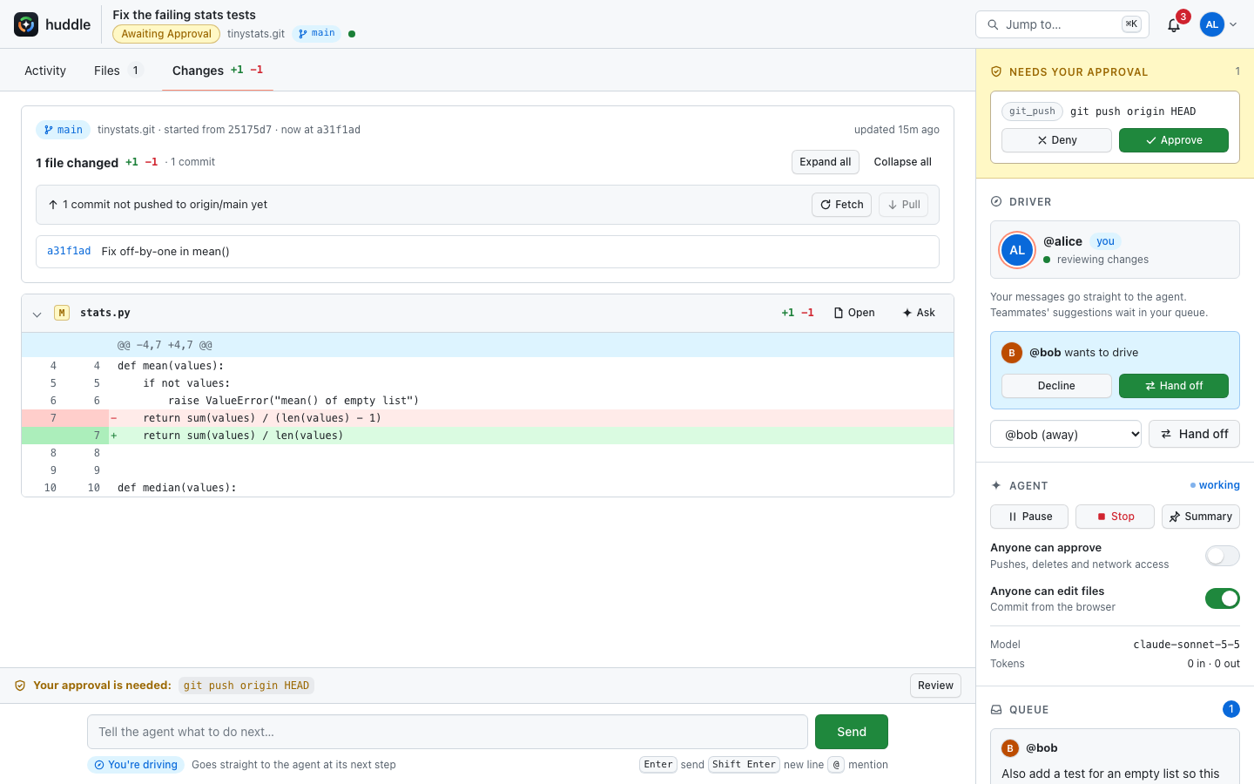Click the Awaiting Approval status badge

click(x=166, y=34)
